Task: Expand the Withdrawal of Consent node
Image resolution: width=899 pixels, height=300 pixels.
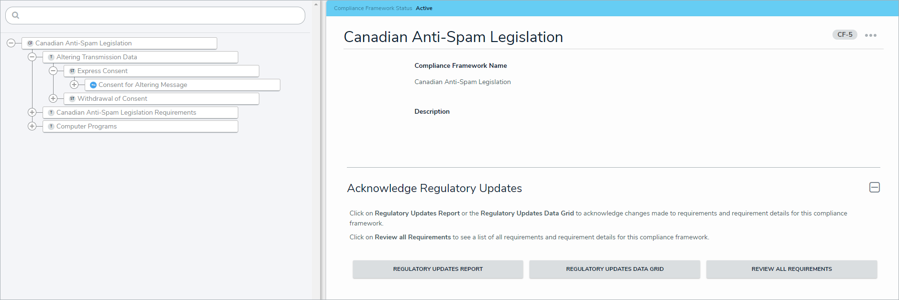Action: [x=53, y=98]
